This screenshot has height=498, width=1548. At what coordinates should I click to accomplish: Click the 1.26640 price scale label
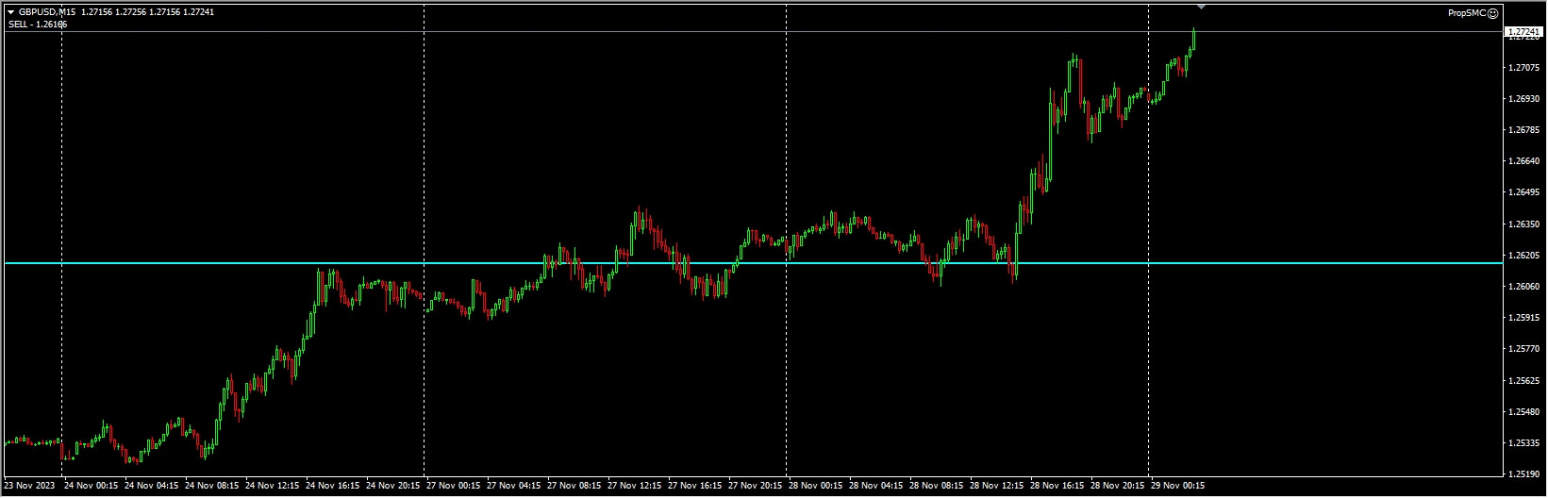point(1523,161)
